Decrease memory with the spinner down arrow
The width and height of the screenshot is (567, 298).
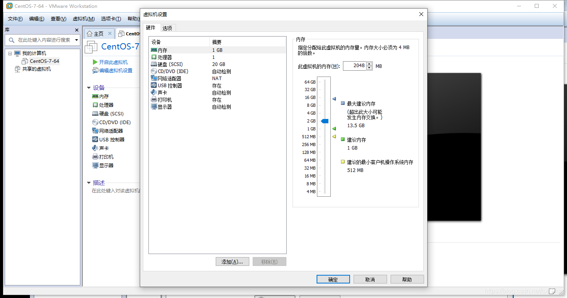tap(369, 68)
